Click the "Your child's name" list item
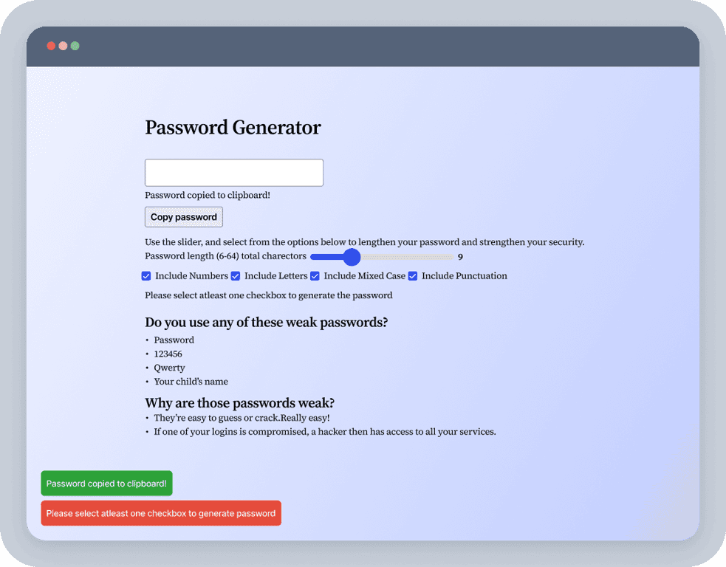726x567 pixels. [x=191, y=382]
